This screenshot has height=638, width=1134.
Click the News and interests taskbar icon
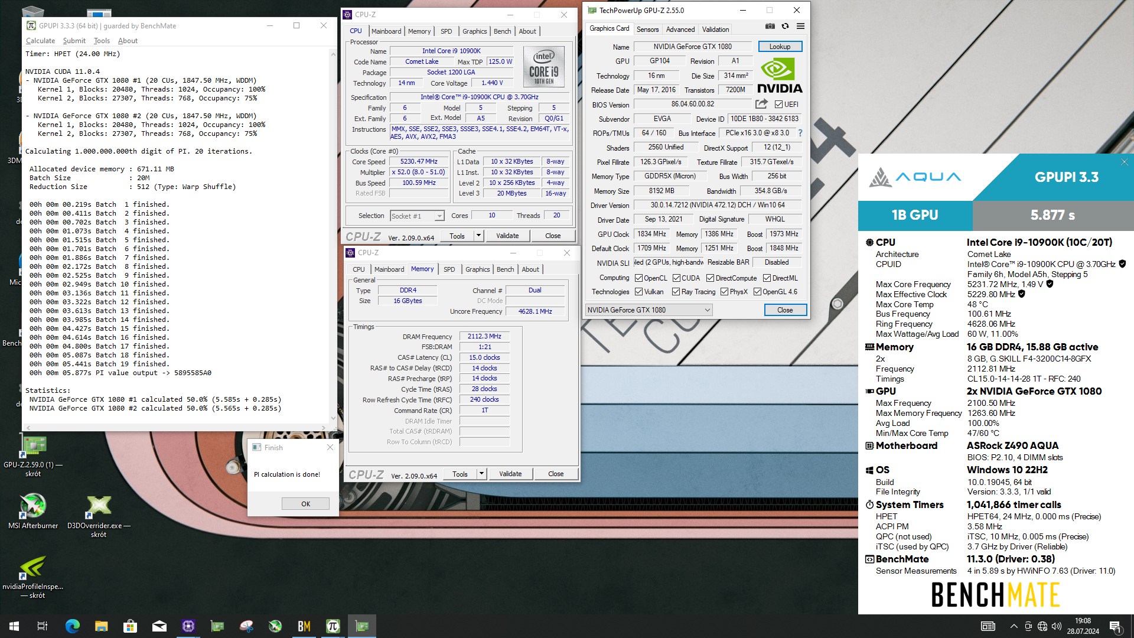pyautogui.click(x=988, y=626)
